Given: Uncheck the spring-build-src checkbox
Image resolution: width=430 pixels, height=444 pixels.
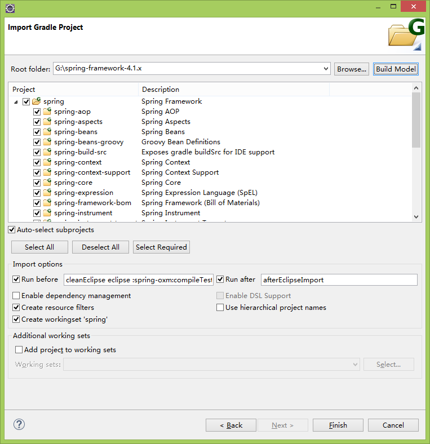Looking at the screenshot, I should point(37,152).
